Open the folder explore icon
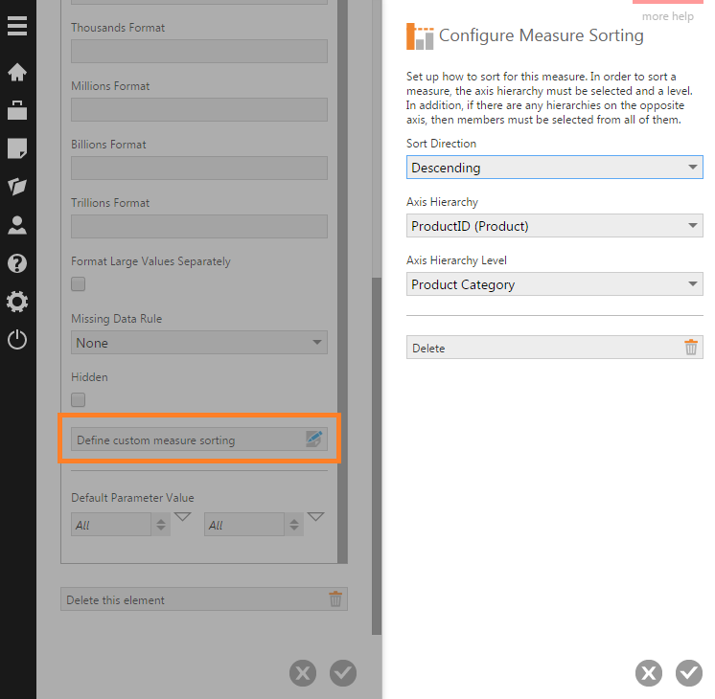The height and width of the screenshot is (699, 715). tap(17, 187)
